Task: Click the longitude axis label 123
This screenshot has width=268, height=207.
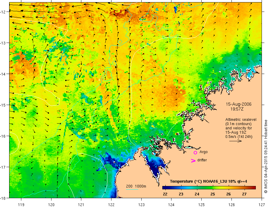Action: [141, 205]
